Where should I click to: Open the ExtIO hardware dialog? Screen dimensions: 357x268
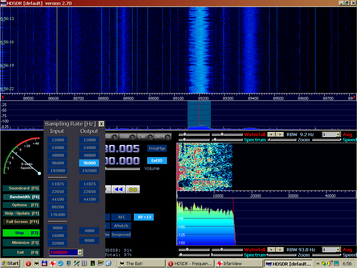(x=157, y=161)
